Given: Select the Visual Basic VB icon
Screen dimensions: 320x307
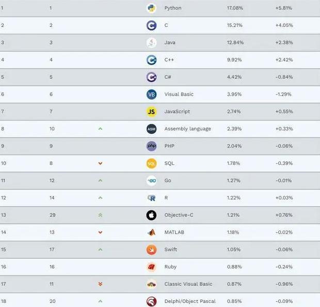Looking at the screenshot, I should point(151,95).
